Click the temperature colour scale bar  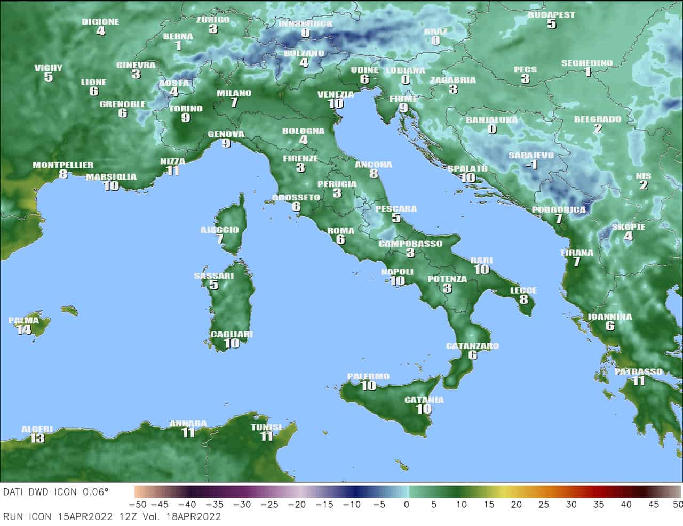[408, 491]
